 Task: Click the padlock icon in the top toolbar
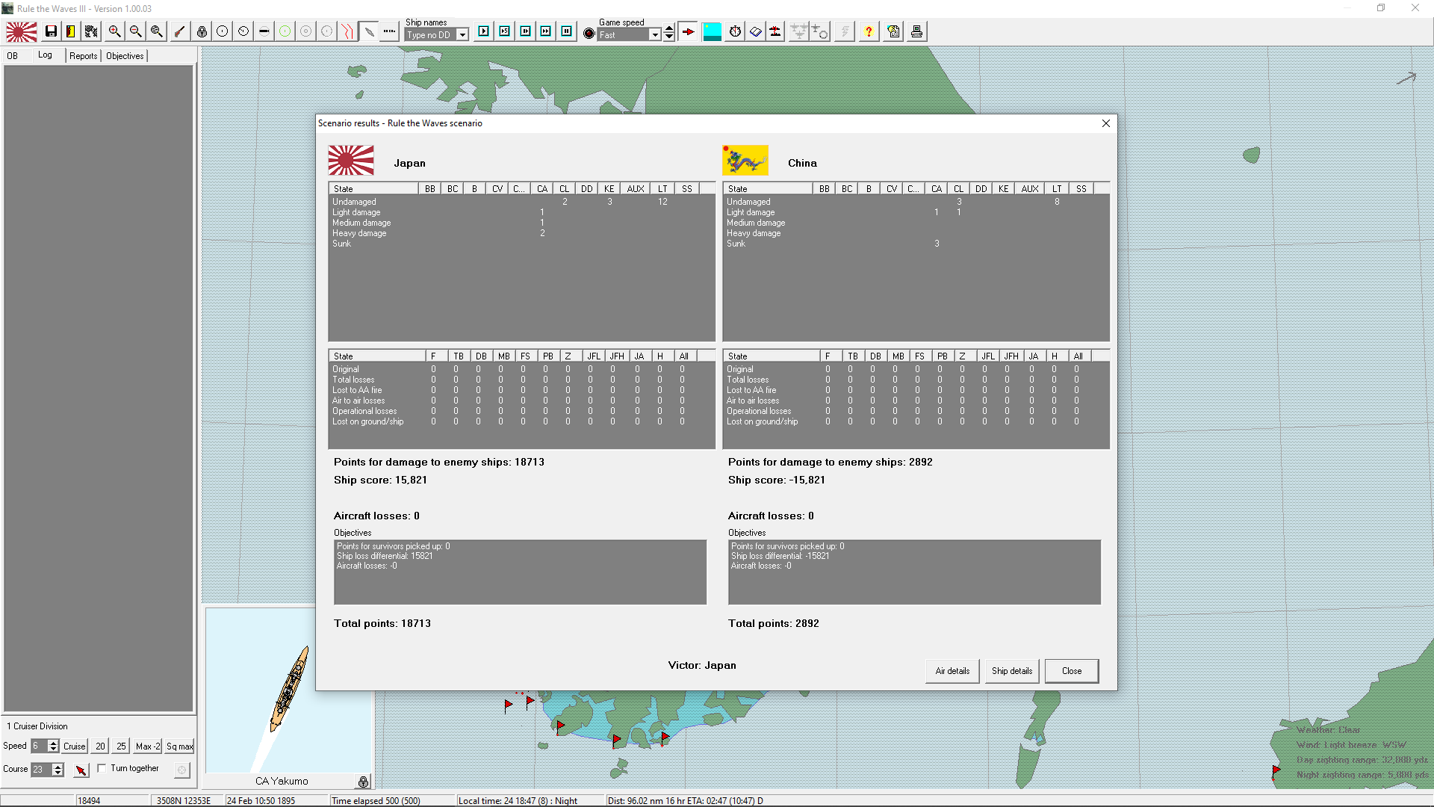(x=202, y=31)
